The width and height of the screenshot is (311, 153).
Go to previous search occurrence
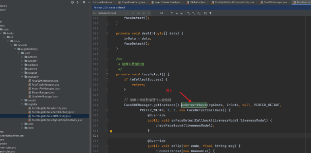(172, 13)
